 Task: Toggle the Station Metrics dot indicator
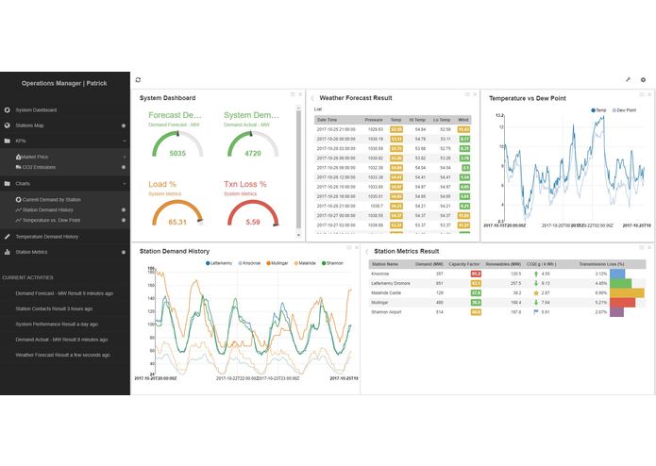(x=124, y=253)
